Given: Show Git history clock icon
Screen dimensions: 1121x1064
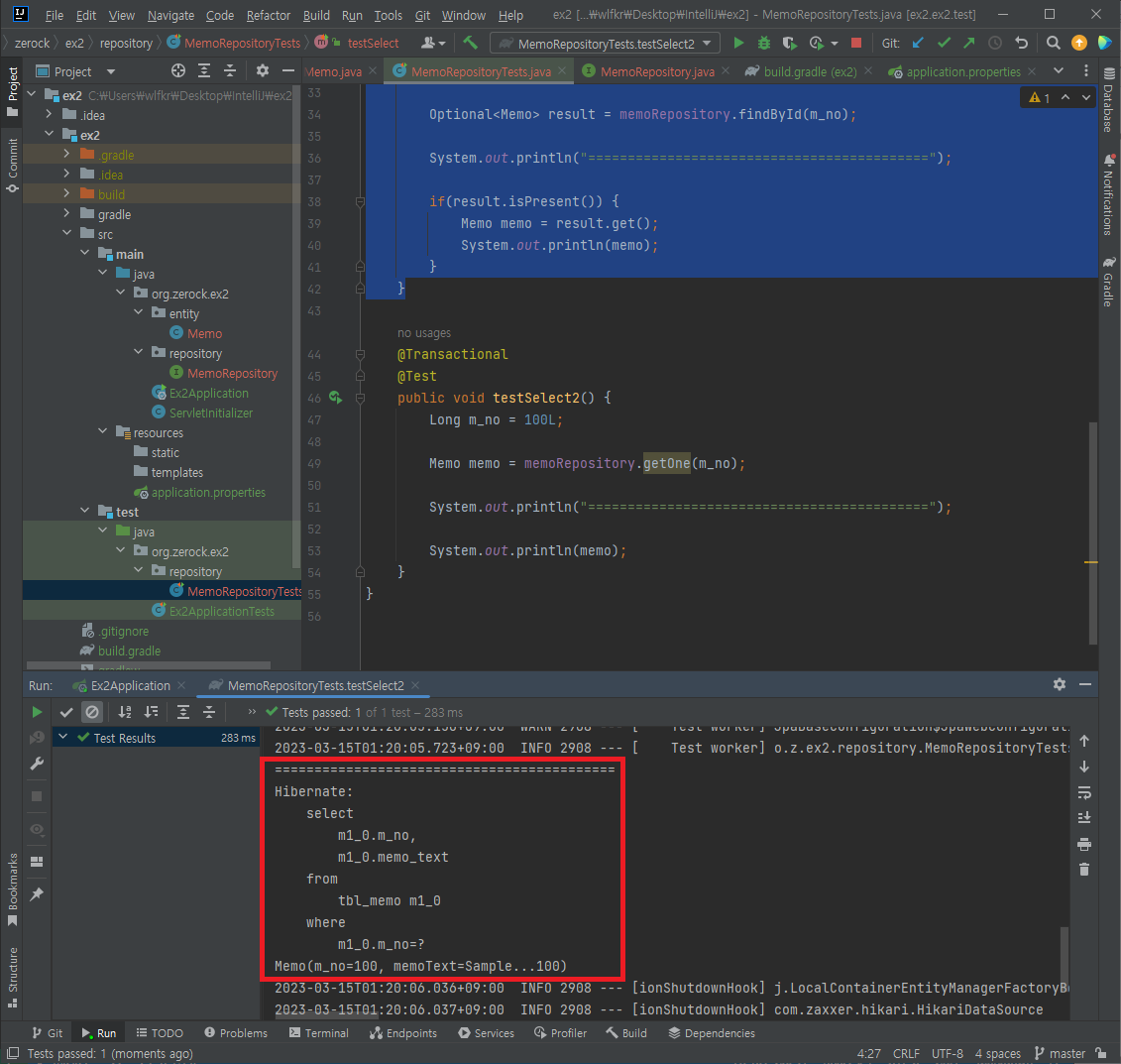Looking at the screenshot, I should [995, 43].
